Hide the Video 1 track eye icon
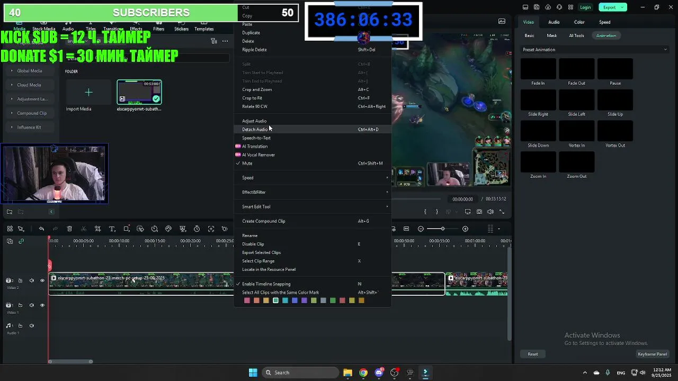Image resolution: width=678 pixels, height=381 pixels. pos(42,305)
